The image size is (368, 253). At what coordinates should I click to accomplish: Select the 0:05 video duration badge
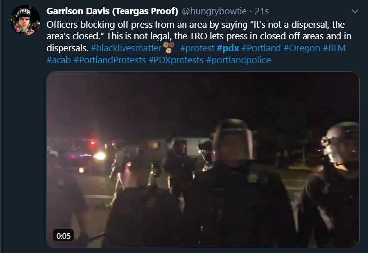pos(63,236)
